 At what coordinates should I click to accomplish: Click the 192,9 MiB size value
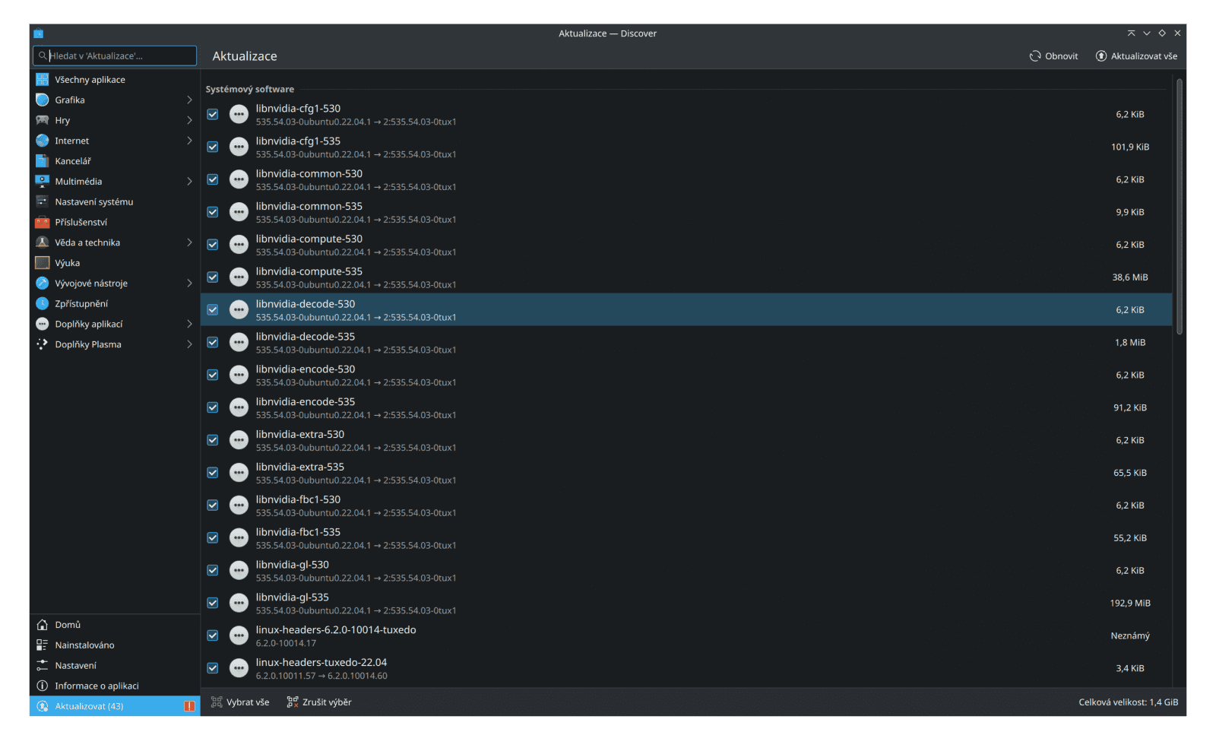pyautogui.click(x=1130, y=604)
